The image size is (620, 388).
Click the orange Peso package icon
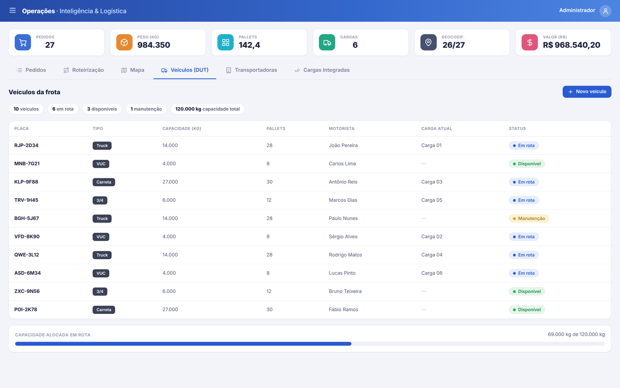click(x=124, y=42)
